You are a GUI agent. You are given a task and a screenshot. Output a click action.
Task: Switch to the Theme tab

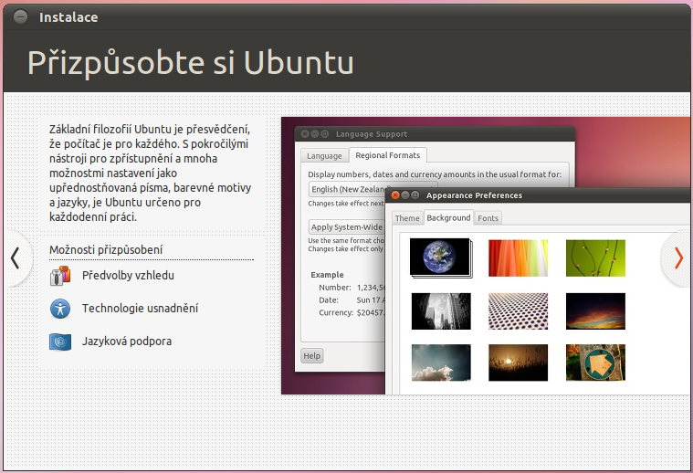coord(407,218)
